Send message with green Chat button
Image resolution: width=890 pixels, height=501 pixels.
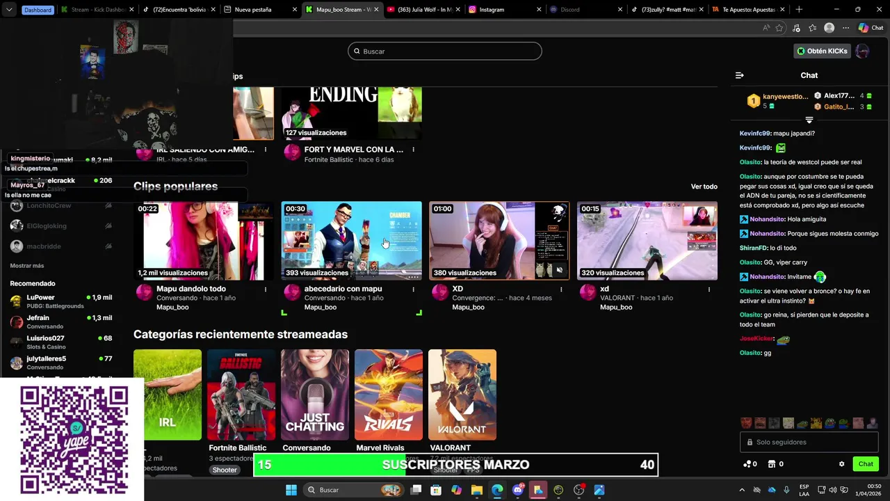(x=866, y=464)
